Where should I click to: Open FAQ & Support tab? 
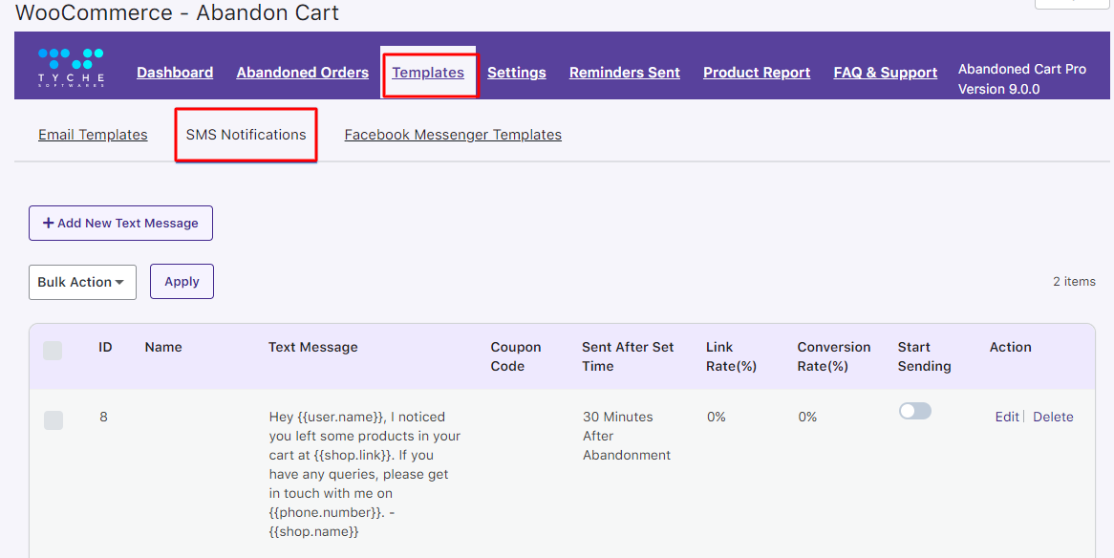(x=886, y=73)
